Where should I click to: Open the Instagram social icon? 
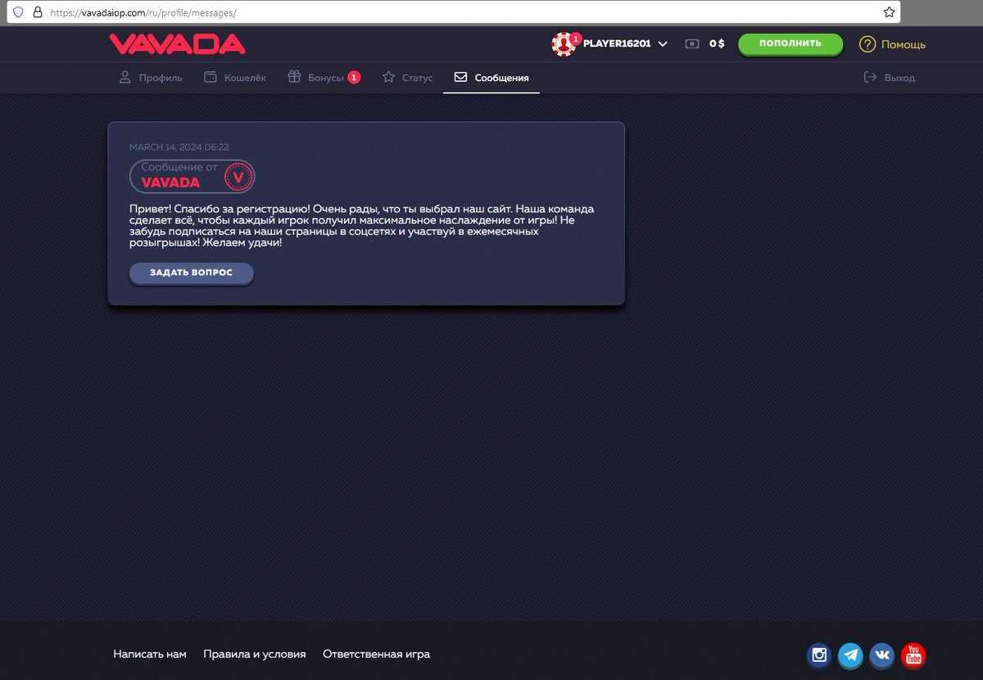819,655
